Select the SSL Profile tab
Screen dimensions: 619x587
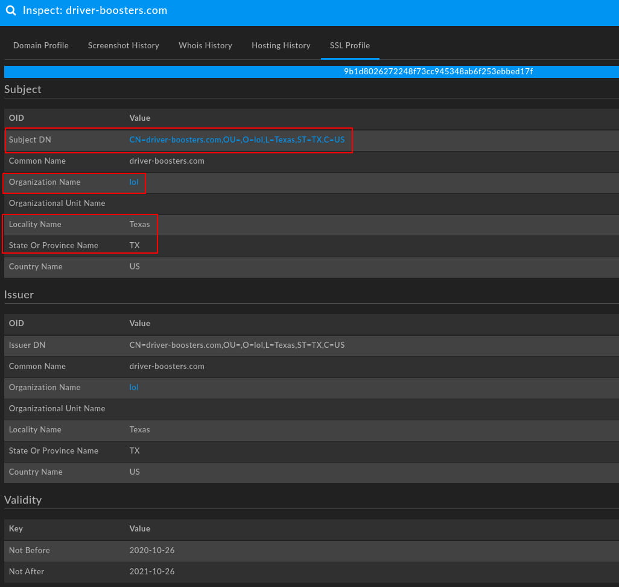tap(350, 45)
